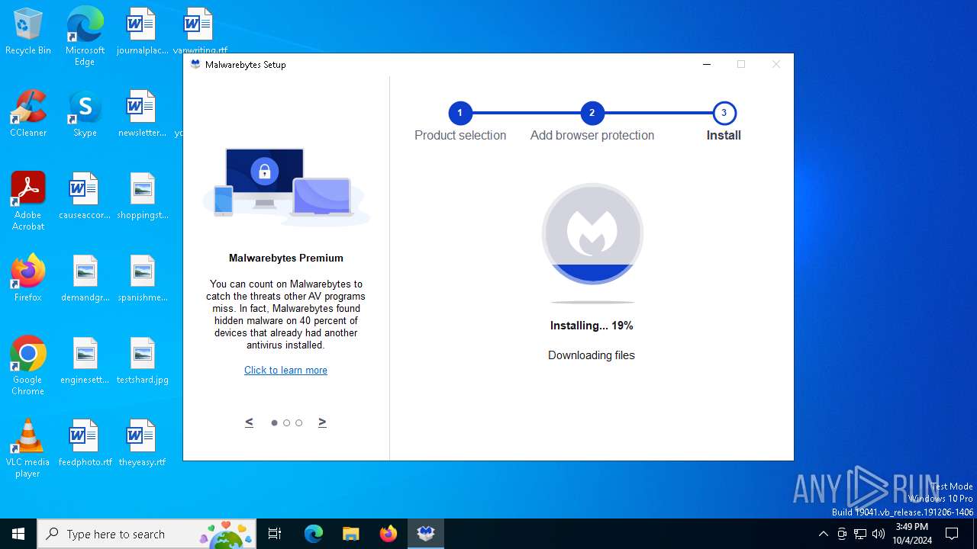977x549 pixels.
Task: Select the third carousel dot
Action: coord(298,423)
